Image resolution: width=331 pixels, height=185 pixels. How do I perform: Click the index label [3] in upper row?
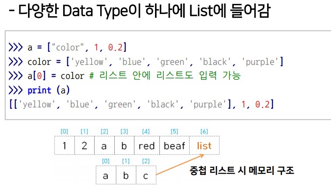pyautogui.click(x=124, y=131)
